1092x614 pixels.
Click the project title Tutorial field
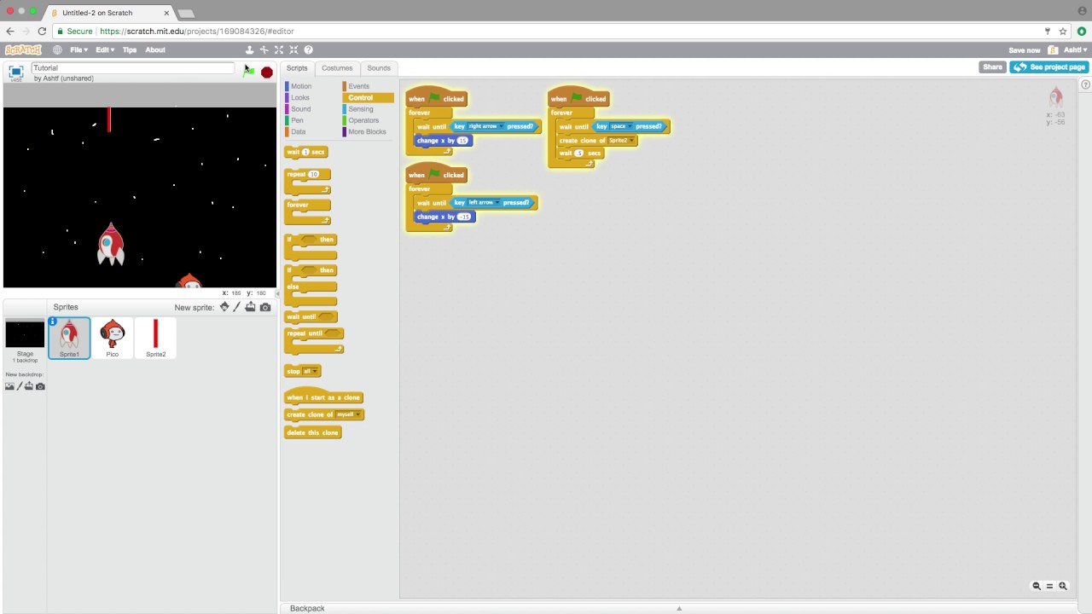click(x=133, y=68)
